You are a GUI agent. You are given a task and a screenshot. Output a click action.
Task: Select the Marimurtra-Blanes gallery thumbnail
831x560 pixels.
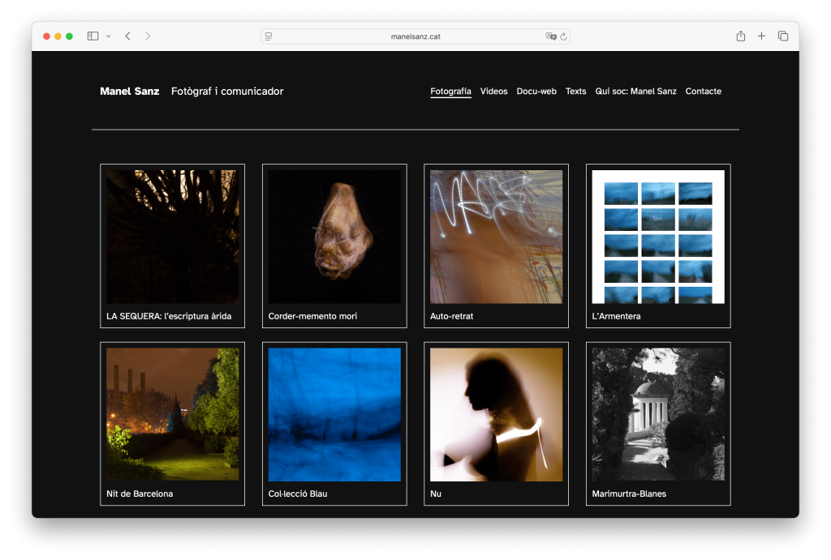tap(658, 414)
